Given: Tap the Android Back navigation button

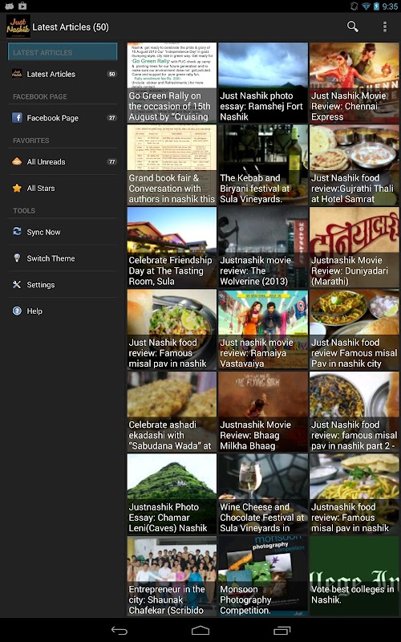Looking at the screenshot, I should (x=119, y=631).
